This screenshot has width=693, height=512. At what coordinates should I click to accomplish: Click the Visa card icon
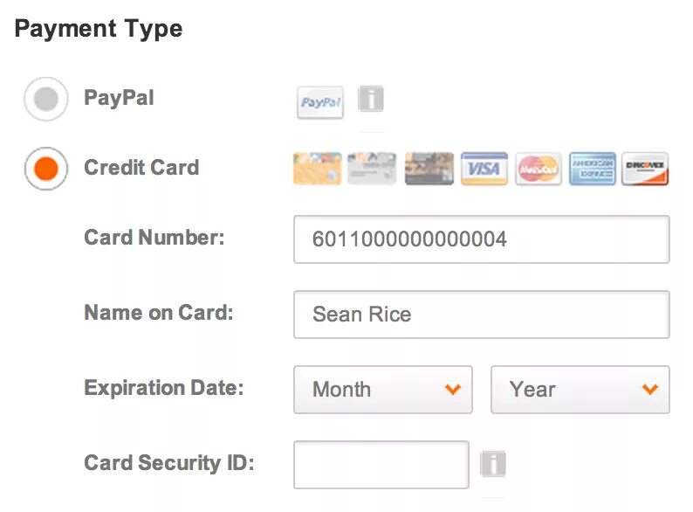pyautogui.click(x=484, y=168)
